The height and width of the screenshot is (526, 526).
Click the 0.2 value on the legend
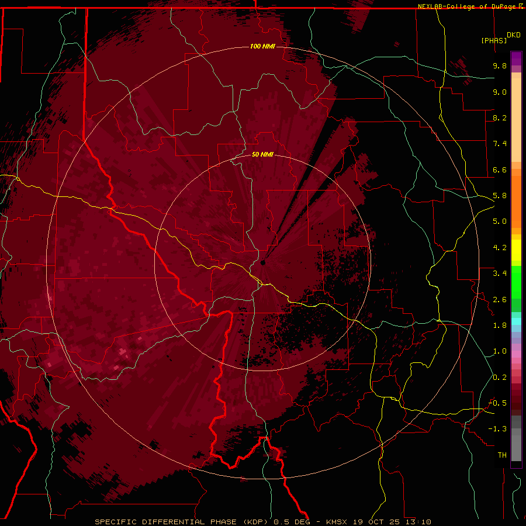point(500,378)
